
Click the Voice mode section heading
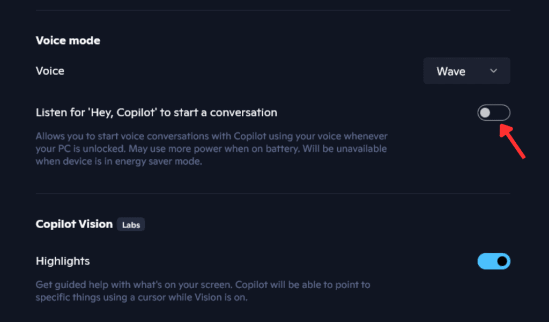tap(68, 40)
